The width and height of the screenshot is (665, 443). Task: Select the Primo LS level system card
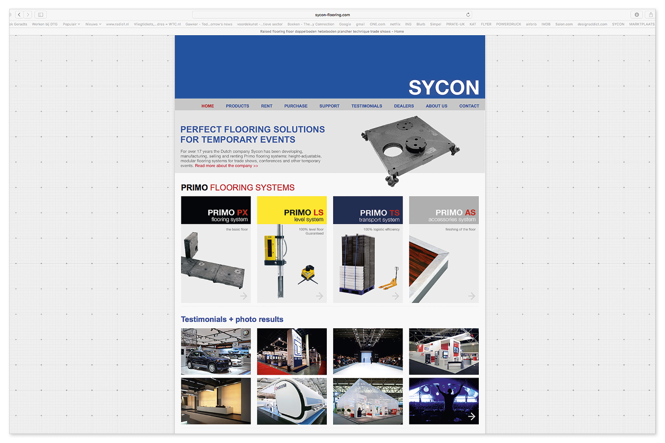pos(292,249)
